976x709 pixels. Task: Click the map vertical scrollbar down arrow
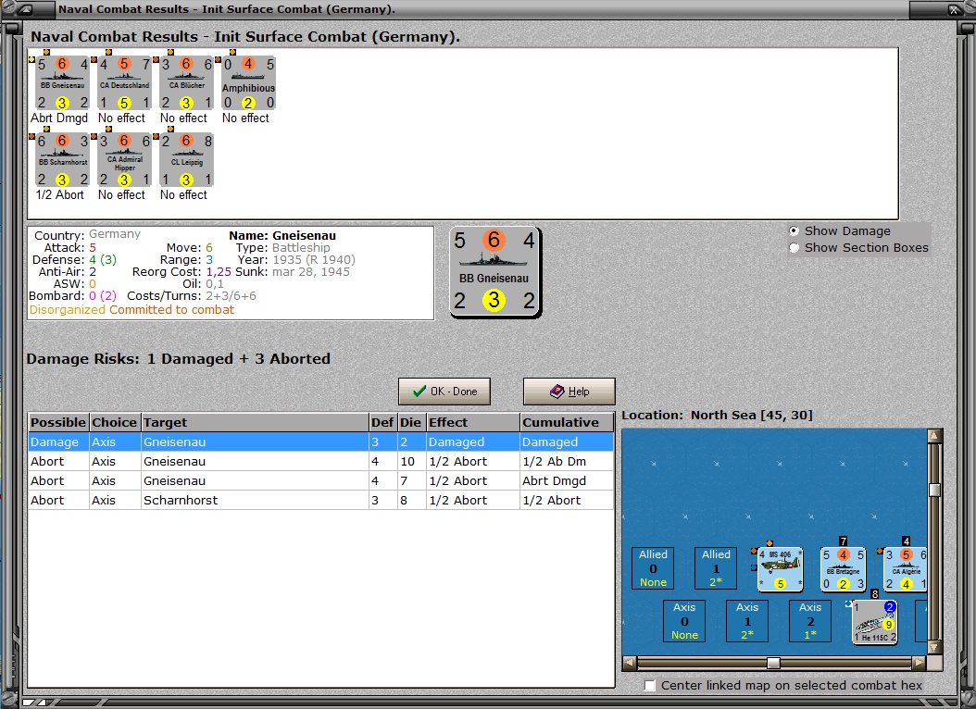click(x=934, y=647)
